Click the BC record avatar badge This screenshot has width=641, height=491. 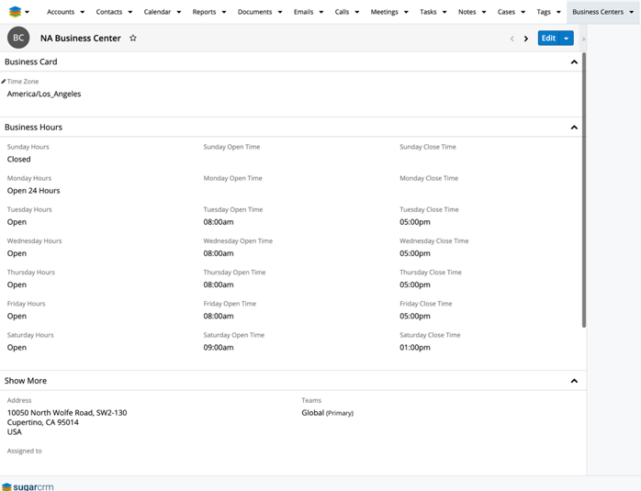point(18,39)
